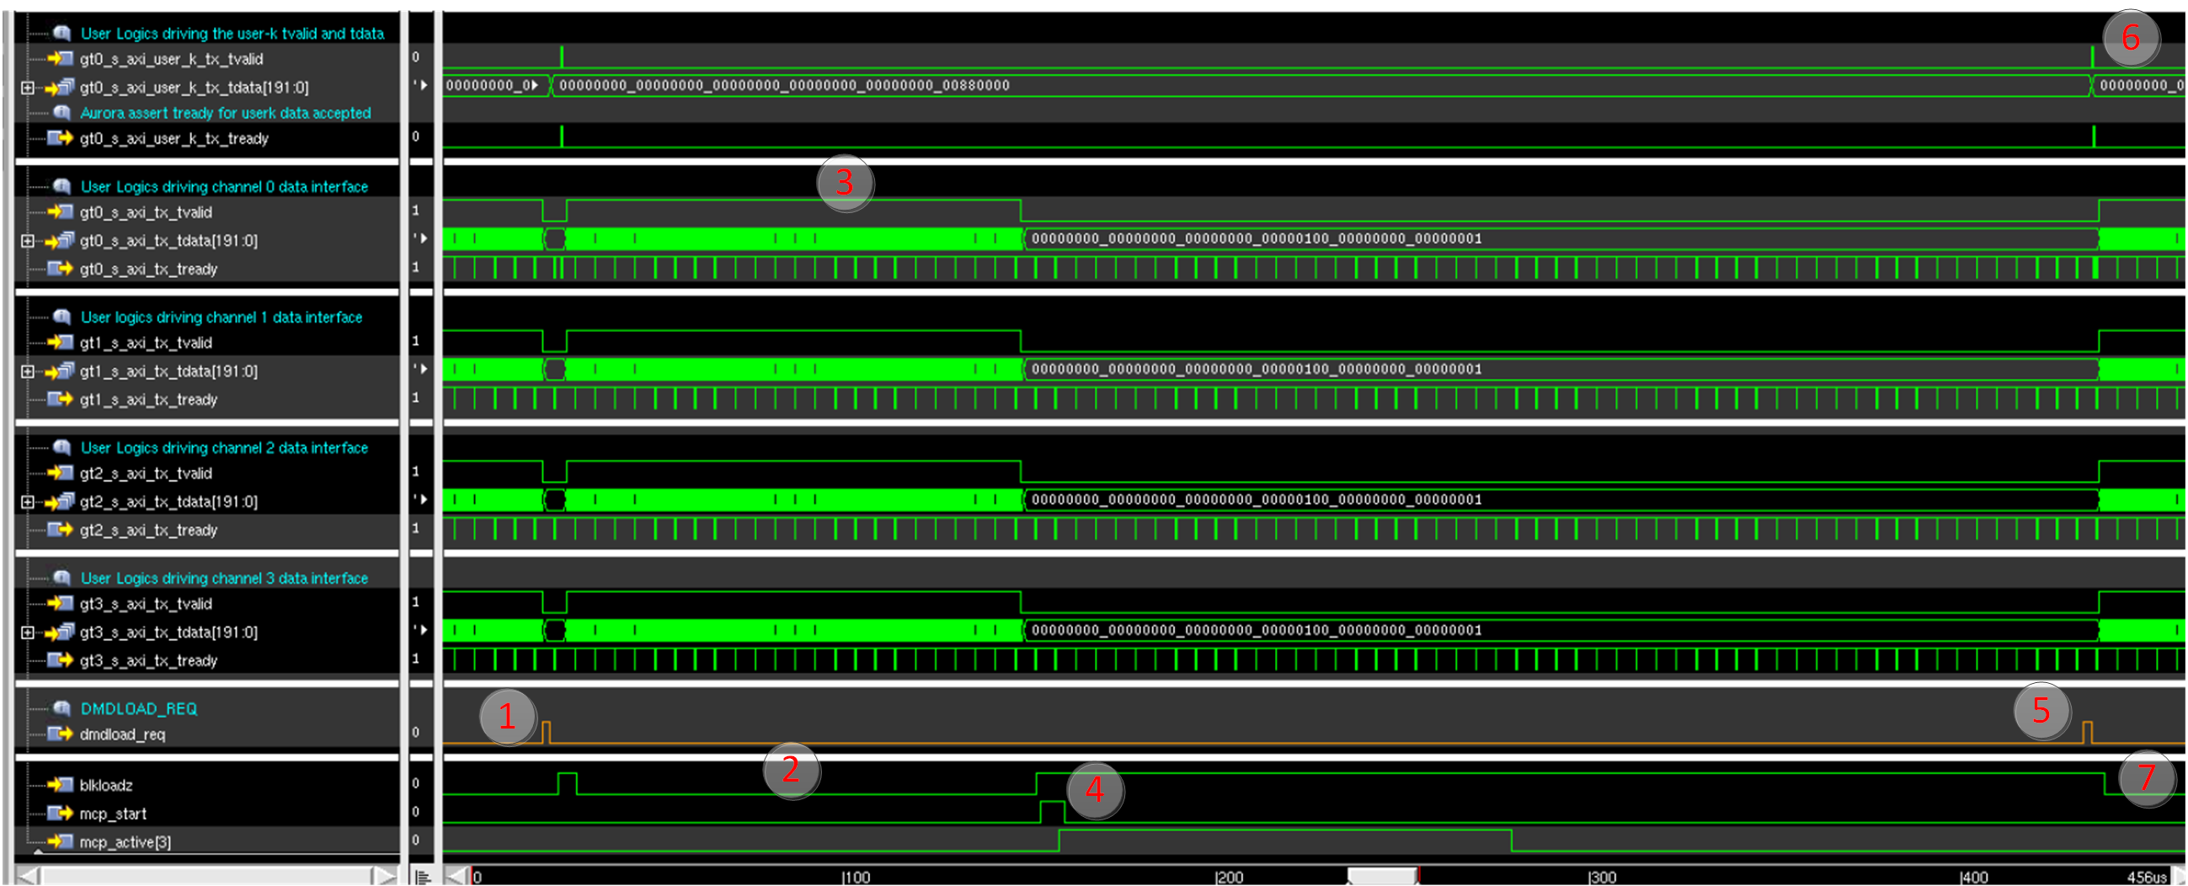Viewport: 2188px width, 886px height.
Task: Expand gt0_s_axi_user_k_tx_tdata[191:0] bus
Action: point(27,88)
